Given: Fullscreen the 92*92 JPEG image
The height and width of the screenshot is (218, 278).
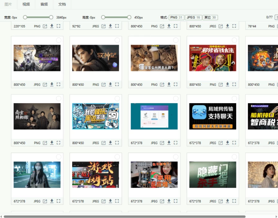Looking at the screenshot, I should [117, 26].
